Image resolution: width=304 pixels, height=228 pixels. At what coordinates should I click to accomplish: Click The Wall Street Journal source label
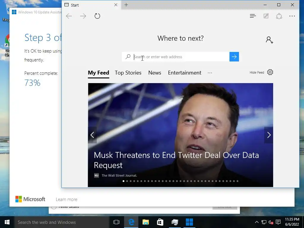tap(119, 175)
